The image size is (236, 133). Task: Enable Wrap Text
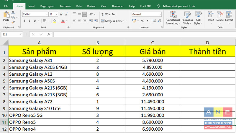[109, 14]
